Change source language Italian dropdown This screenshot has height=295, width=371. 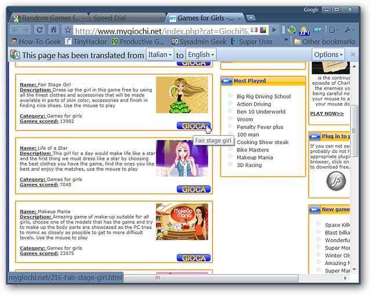pos(160,55)
